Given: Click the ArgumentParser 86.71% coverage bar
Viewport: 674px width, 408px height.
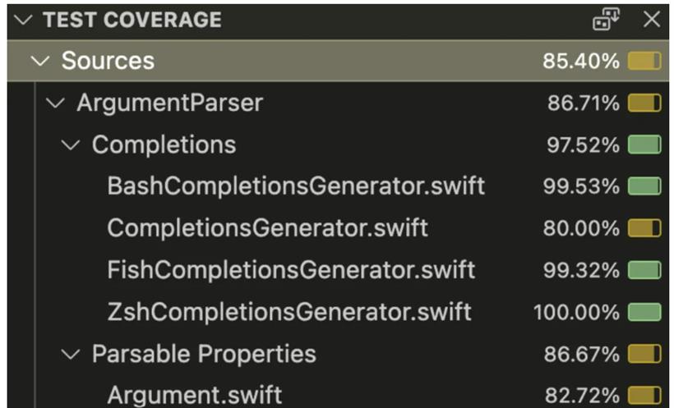Looking at the screenshot, I should click(x=644, y=103).
